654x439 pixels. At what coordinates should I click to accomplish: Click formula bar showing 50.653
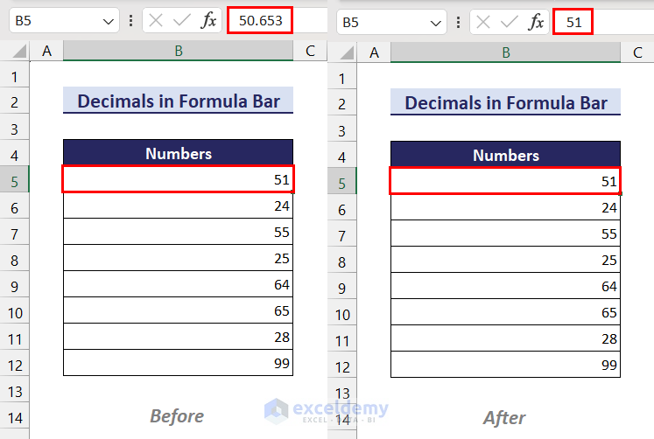click(x=260, y=20)
